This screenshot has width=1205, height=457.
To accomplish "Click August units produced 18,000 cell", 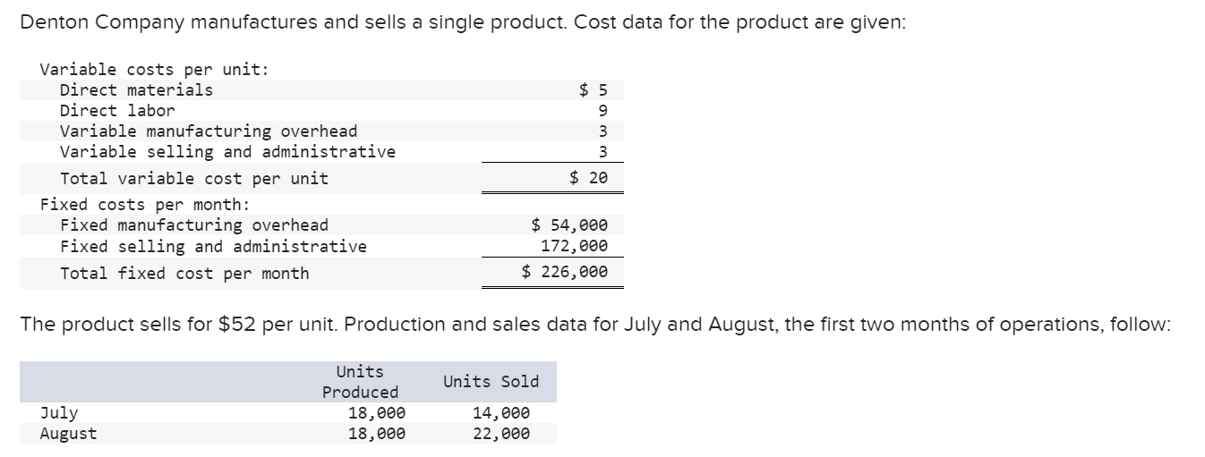I will tap(377, 434).
